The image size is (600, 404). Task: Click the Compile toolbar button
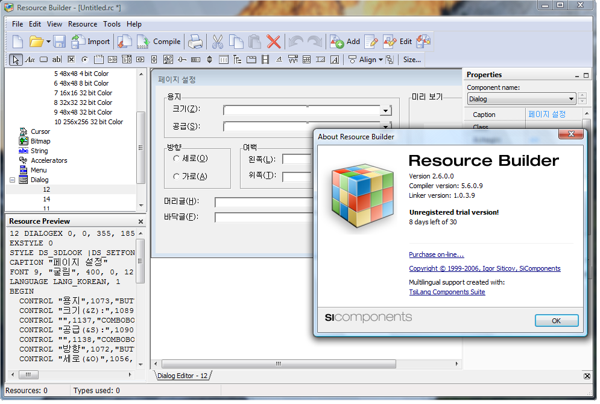159,42
